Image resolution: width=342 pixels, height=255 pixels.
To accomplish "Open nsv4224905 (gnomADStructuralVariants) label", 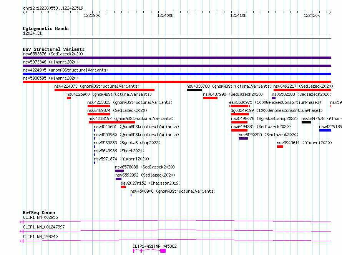I will tap(66, 70).
